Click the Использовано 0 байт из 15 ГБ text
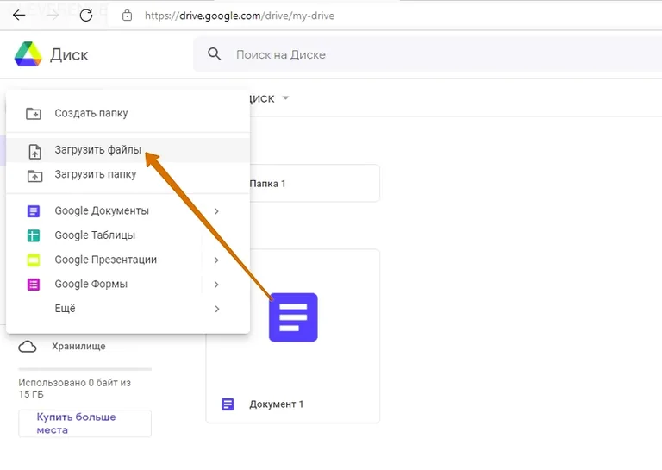Viewport: 662px width, 470px height. click(74, 388)
